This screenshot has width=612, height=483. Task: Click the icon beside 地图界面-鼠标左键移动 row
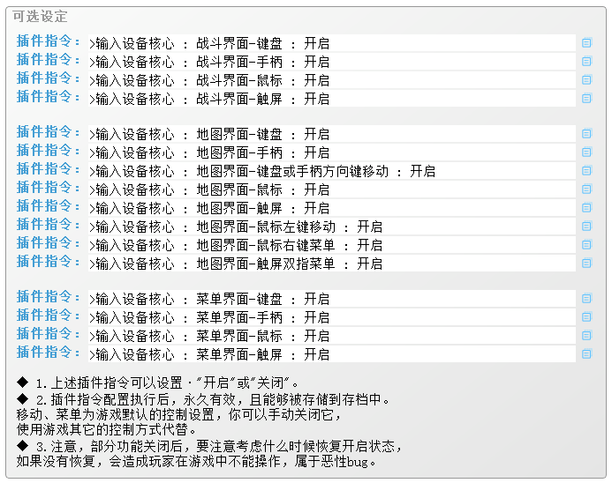pyautogui.click(x=586, y=227)
